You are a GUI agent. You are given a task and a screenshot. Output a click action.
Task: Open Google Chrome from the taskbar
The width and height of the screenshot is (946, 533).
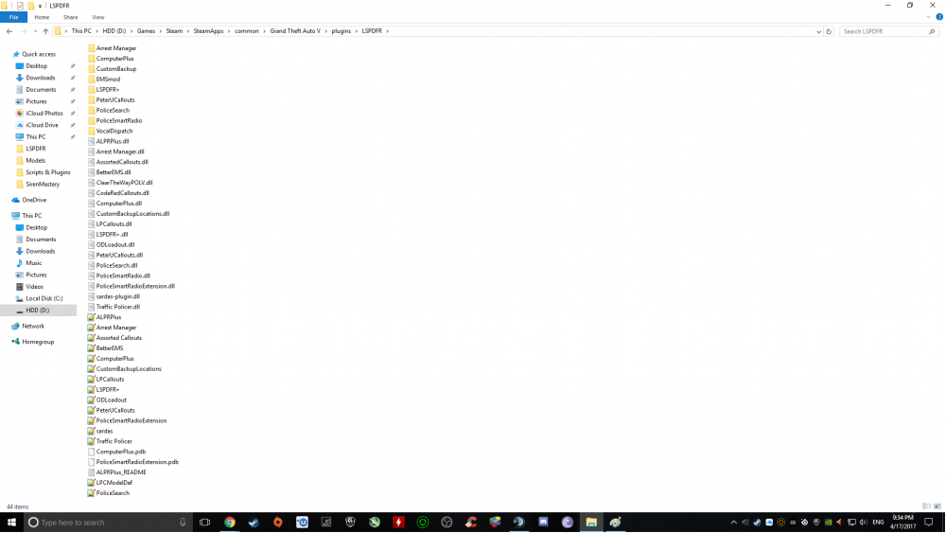tap(229, 523)
